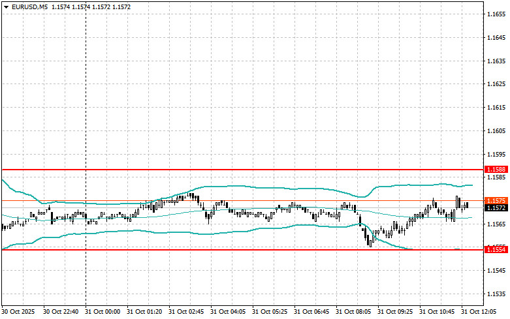Click the red 1.1554 price level label
Viewport: 510px width, 319px height.
click(x=496, y=249)
